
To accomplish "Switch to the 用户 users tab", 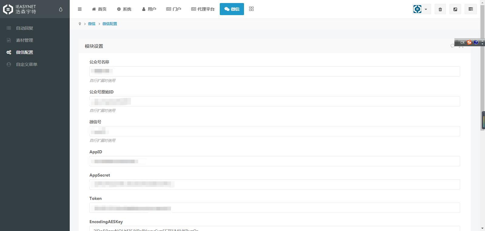I will point(149,9).
